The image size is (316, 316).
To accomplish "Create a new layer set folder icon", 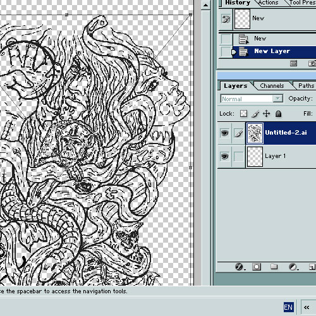I will tap(274, 267).
